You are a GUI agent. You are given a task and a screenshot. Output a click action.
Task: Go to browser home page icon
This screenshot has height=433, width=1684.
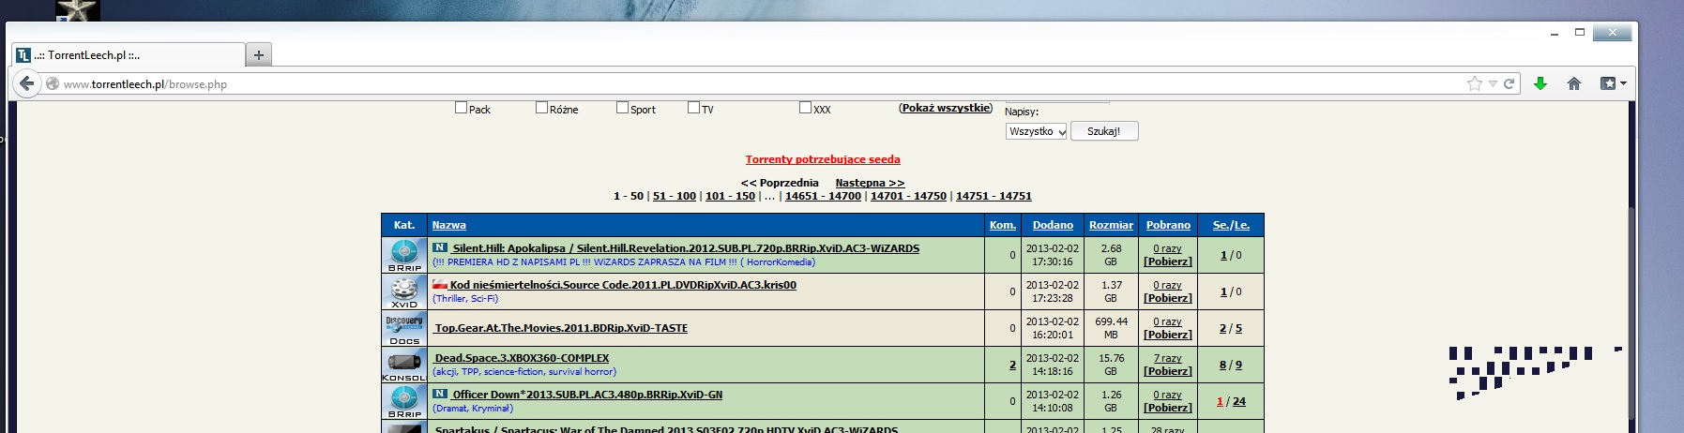(x=1574, y=83)
